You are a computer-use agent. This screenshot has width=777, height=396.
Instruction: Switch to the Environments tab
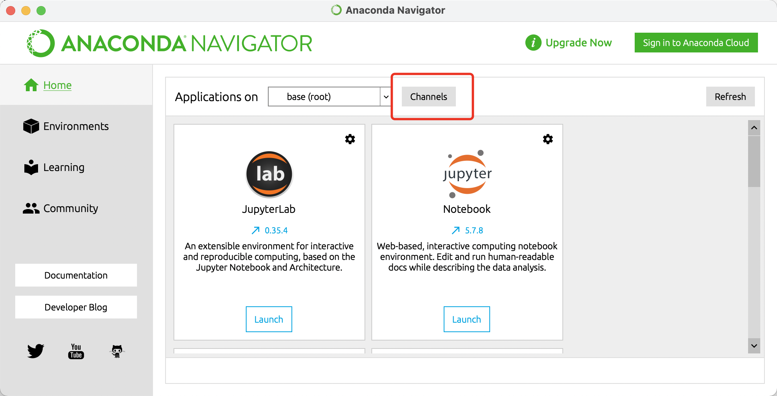[76, 126]
